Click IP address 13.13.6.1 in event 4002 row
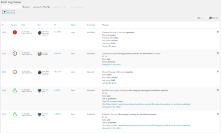221x133 pixels. pyautogui.click(x=58, y=32)
